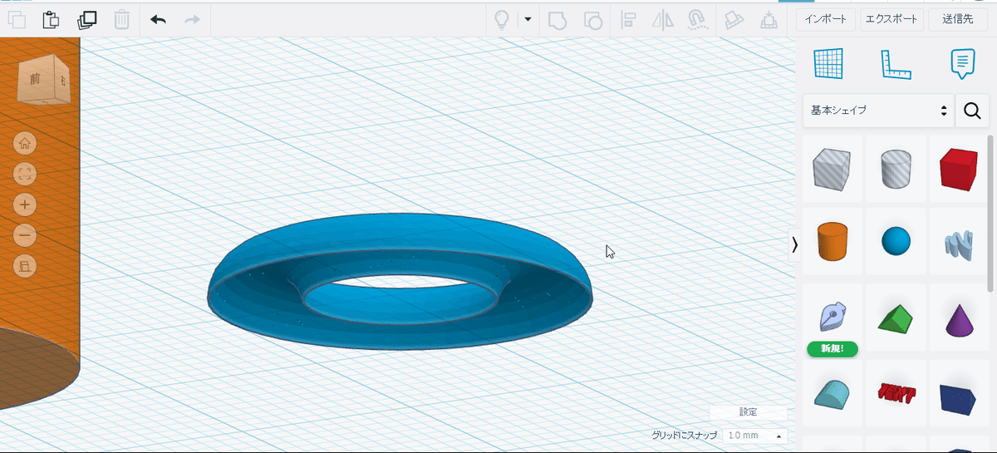997x453 pixels.
Task: Click the Fit all in view button
Action: [25, 174]
